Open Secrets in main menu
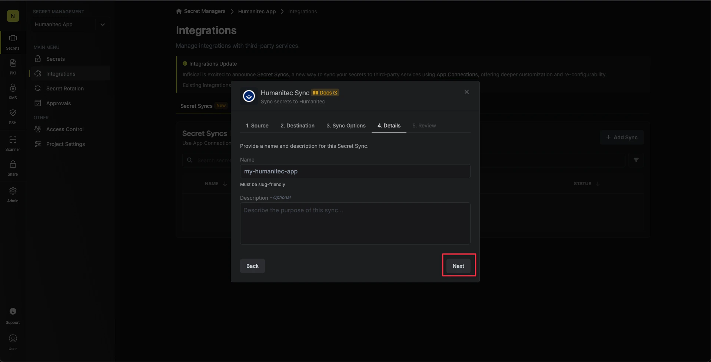This screenshot has width=711, height=362. click(x=70, y=59)
